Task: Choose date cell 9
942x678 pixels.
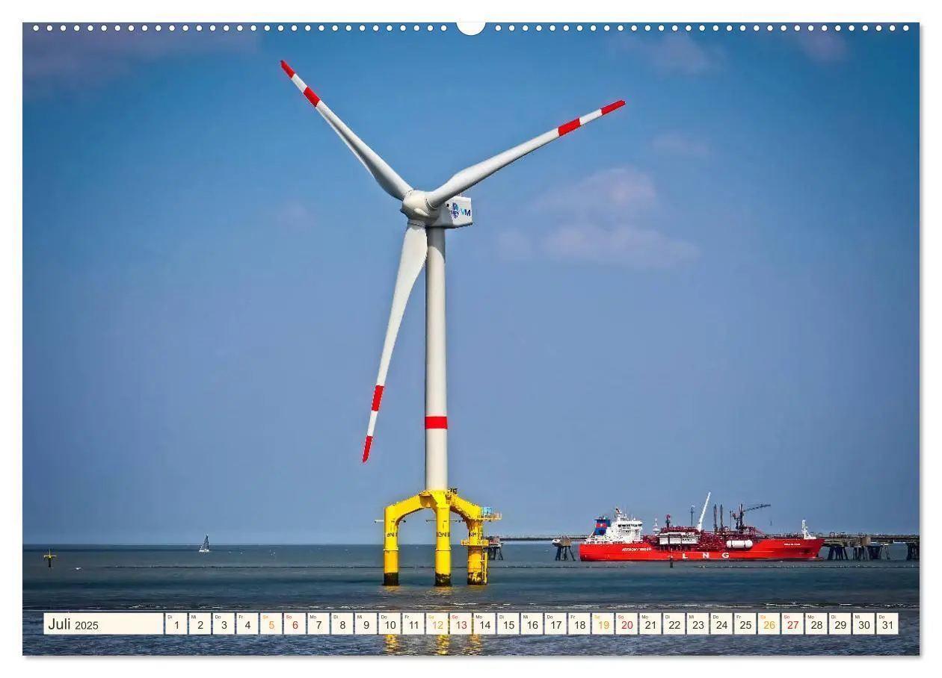Action: pyautogui.click(x=366, y=624)
